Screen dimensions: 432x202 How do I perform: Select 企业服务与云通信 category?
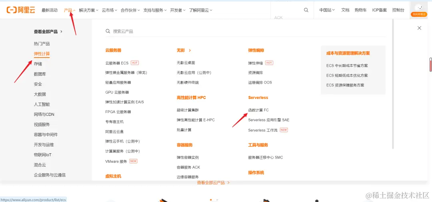click(x=50, y=175)
